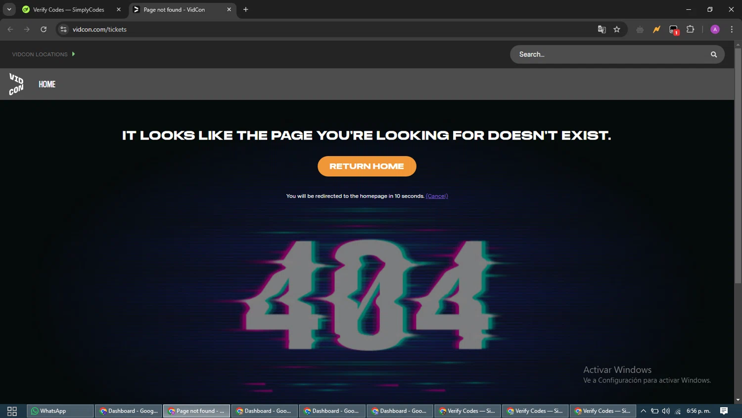The image size is (742, 418).
Task: Click the page vertical scrollbar thumb
Action: tap(738, 166)
